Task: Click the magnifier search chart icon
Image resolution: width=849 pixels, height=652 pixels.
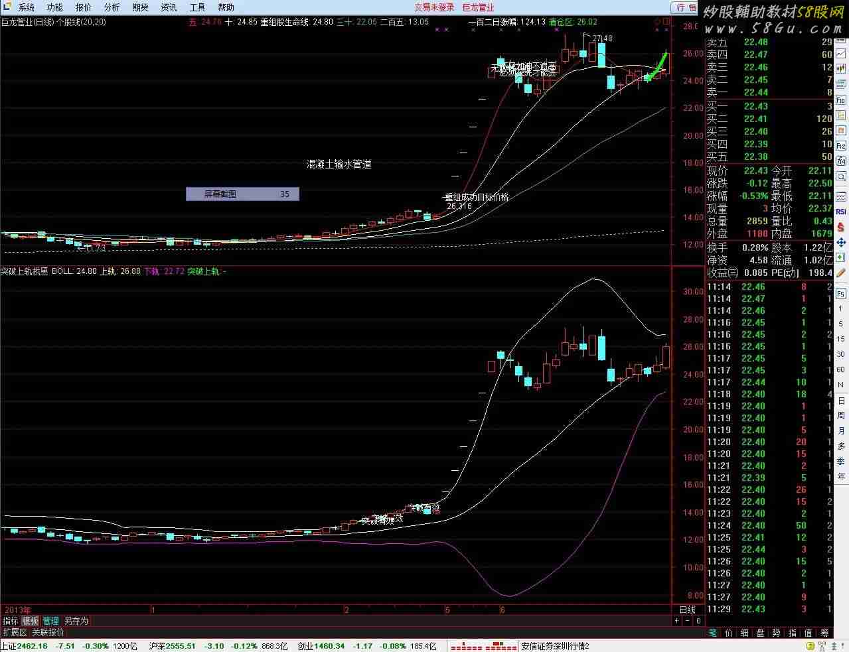Action: click(x=841, y=176)
